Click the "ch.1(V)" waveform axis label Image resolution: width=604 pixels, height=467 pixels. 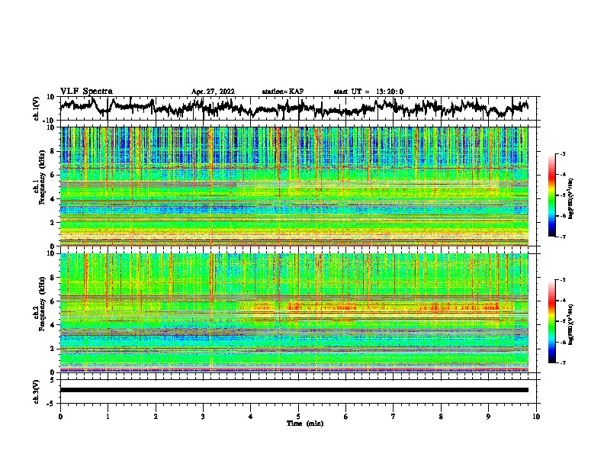pyautogui.click(x=37, y=108)
